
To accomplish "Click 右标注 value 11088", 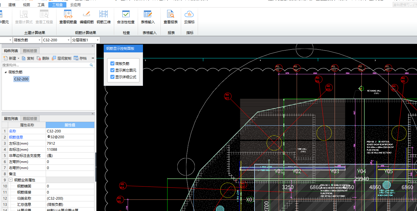I will (x=70, y=149).
